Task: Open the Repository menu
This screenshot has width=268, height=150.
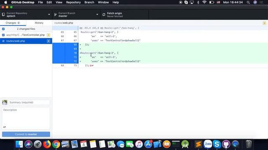Action: point(73,2)
